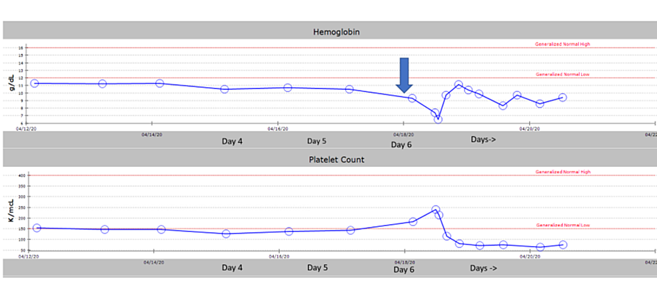Select the peak platelet count data point
The width and height of the screenshot is (657, 298).
[x=436, y=210]
